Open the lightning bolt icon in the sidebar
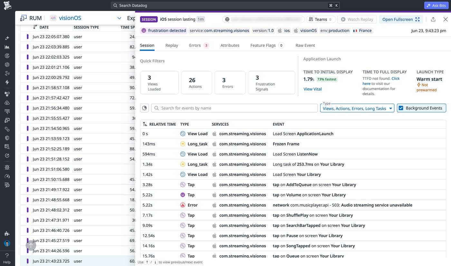 (7, 82)
